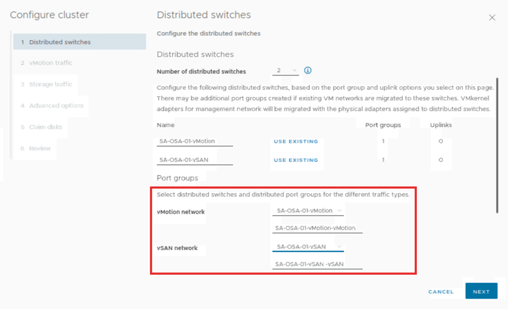Select the vMotion traffic step
The width and height of the screenshot is (508, 309).
[50, 63]
